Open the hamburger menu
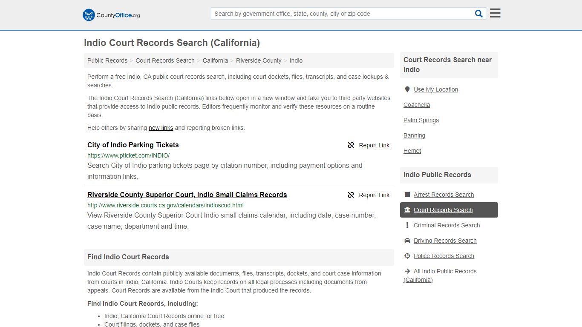582x327 pixels. point(495,13)
